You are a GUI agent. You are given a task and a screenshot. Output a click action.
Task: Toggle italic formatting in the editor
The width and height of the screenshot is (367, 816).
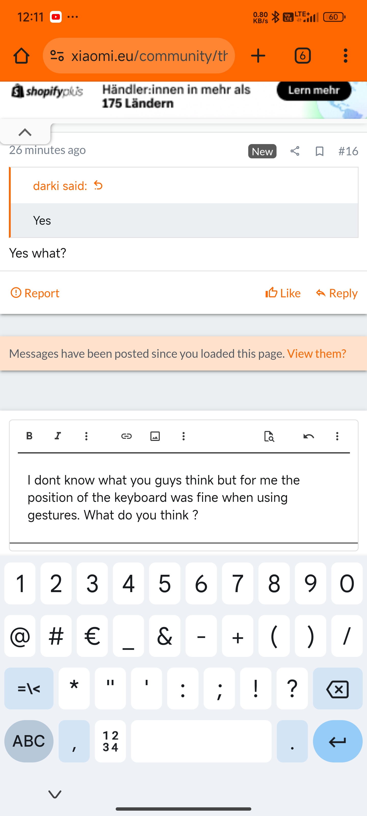coord(58,436)
